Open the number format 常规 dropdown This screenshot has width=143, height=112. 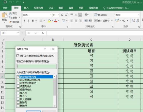point(138,15)
